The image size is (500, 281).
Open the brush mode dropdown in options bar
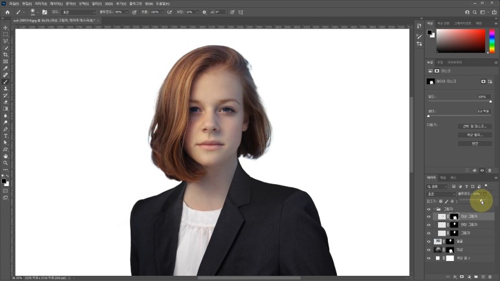[x=78, y=12]
